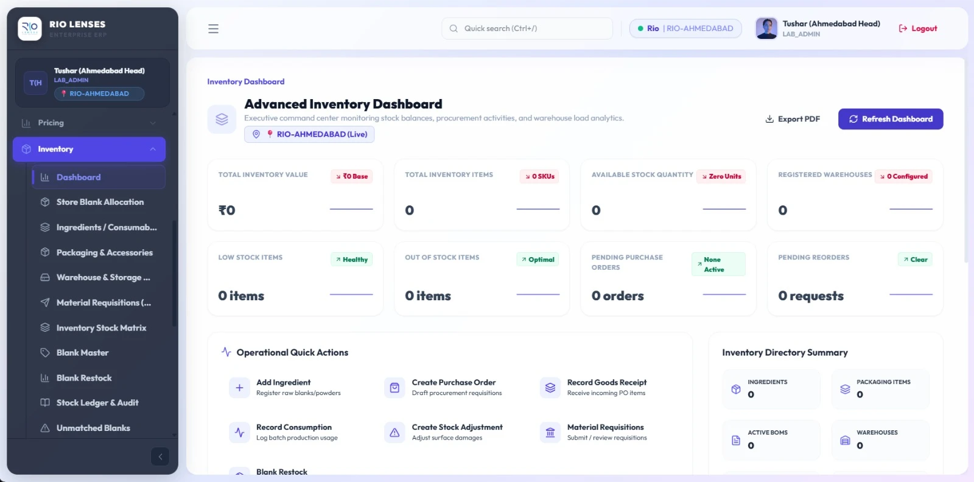Viewport: 974px width, 482px height.
Task: Click the Dashboard chart icon
Action: pos(45,177)
